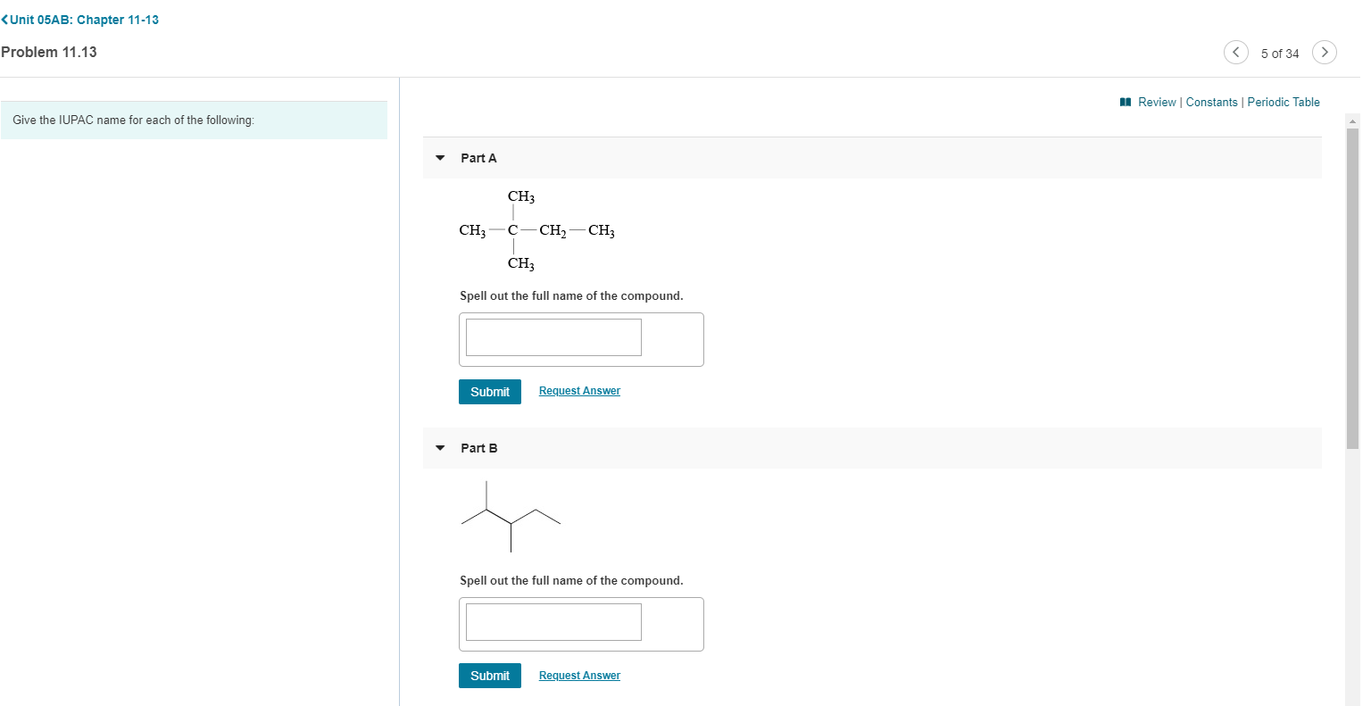
Task: Click the previous problem arrow
Action: [x=1235, y=52]
